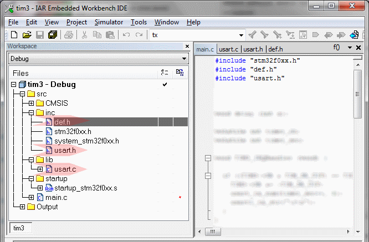
Task: Copy selection using toolbar copy icon
Action: point(97,35)
